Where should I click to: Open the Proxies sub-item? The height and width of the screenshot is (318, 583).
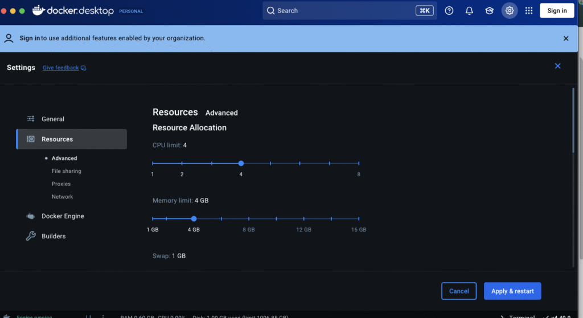[x=61, y=184]
